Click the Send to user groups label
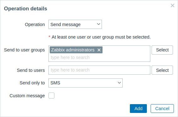The image size is (178, 117). click(25, 50)
